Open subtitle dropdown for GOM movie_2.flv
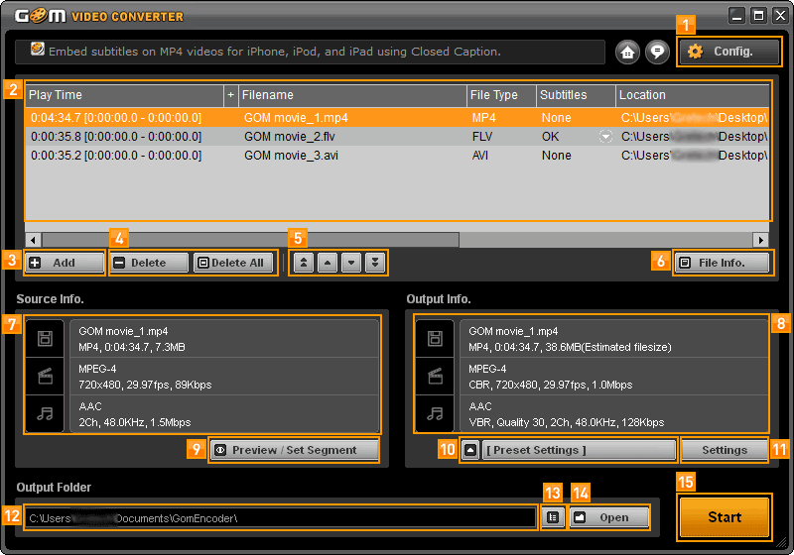The height and width of the screenshot is (555, 794). pyautogui.click(x=605, y=137)
